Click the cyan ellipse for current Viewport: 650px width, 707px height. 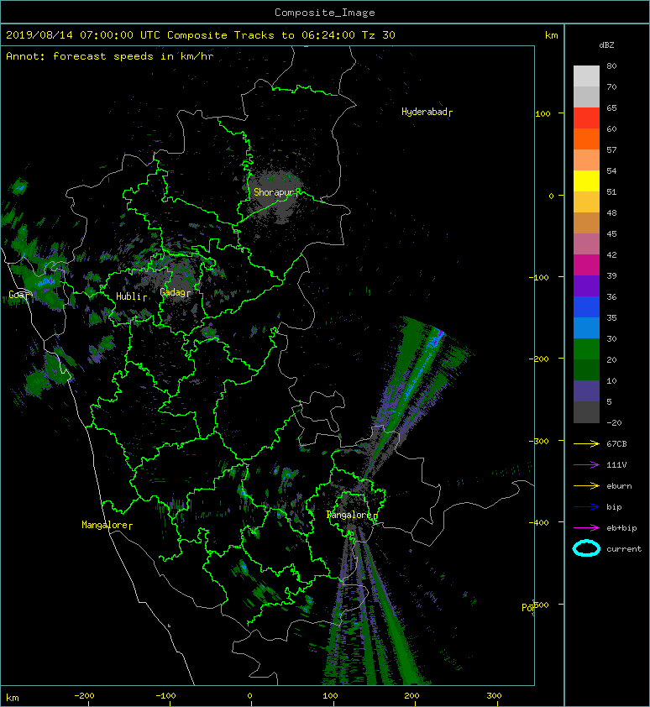(x=586, y=548)
